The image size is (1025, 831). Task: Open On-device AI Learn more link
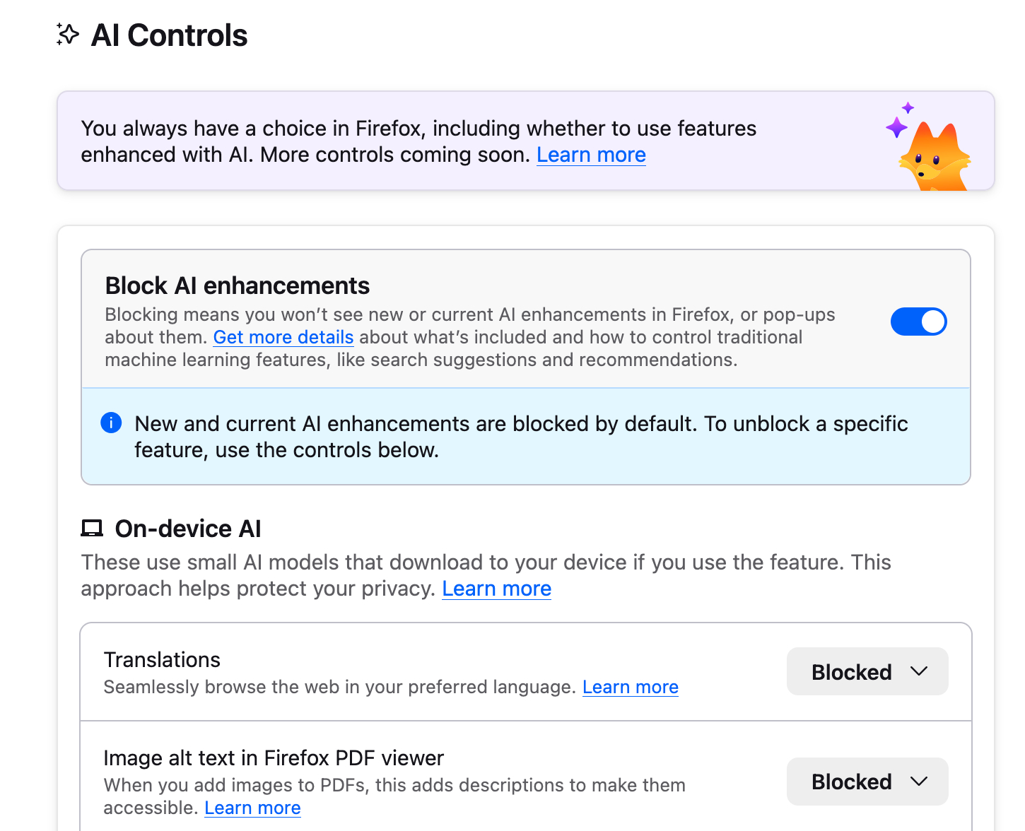click(496, 589)
